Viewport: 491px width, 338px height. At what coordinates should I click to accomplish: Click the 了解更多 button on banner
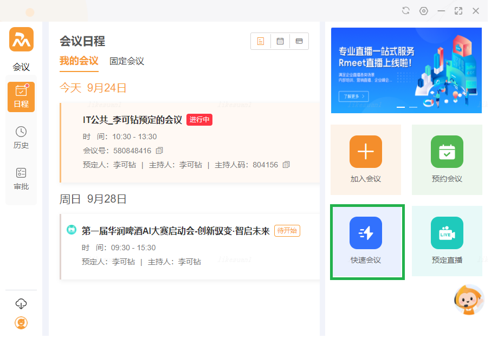pos(353,97)
